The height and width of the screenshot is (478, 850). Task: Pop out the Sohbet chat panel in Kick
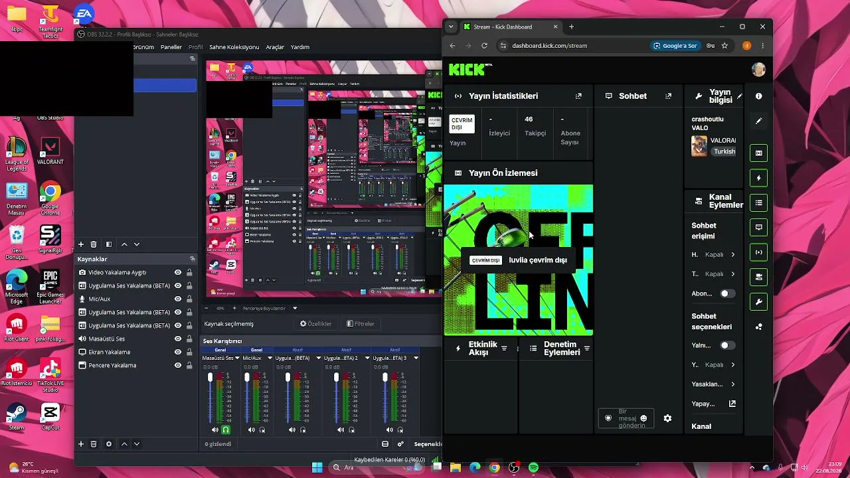668,96
